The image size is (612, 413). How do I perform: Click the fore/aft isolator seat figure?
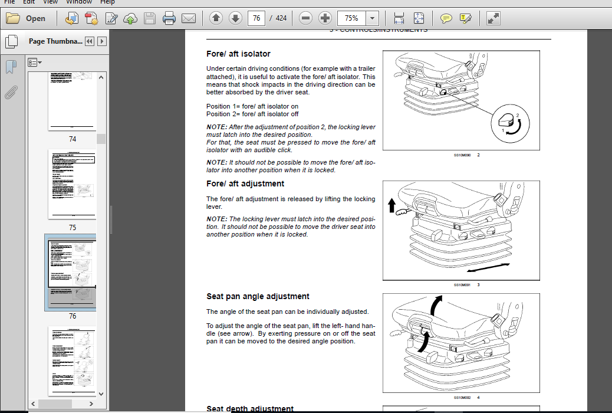[x=461, y=100]
